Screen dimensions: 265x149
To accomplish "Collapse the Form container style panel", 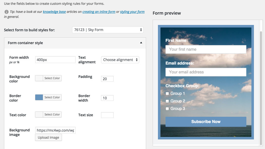I will (x=141, y=43).
